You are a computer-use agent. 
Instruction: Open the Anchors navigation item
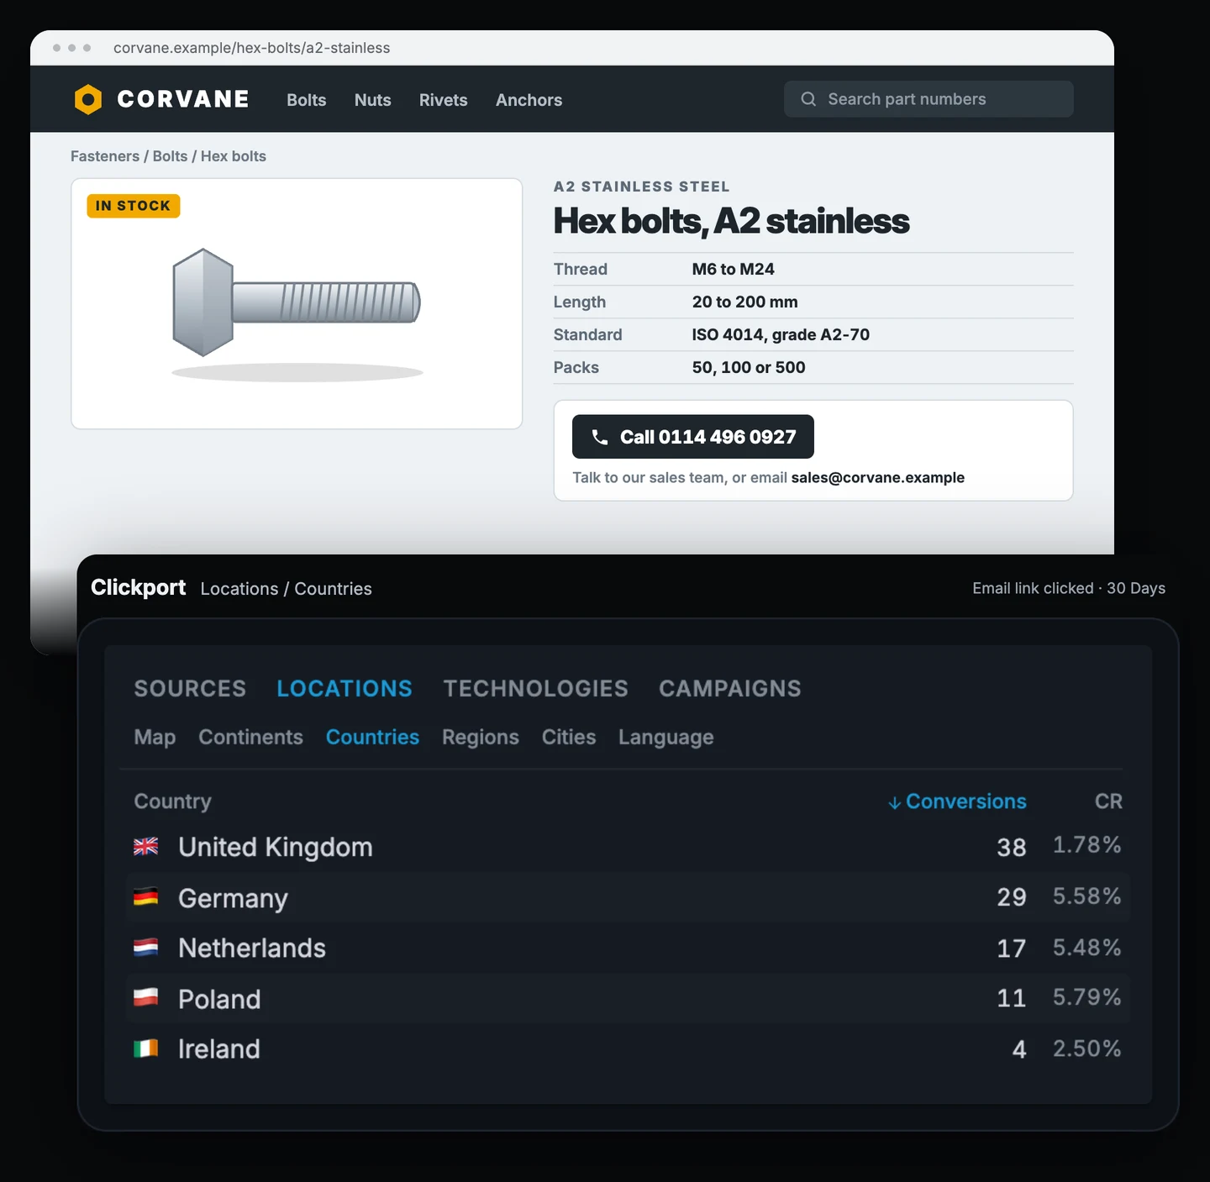[529, 100]
